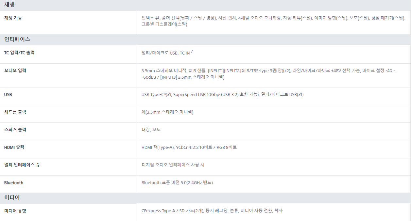Select the 오디오 입력 row label
This screenshot has height=221, width=411.
[x=15, y=70]
